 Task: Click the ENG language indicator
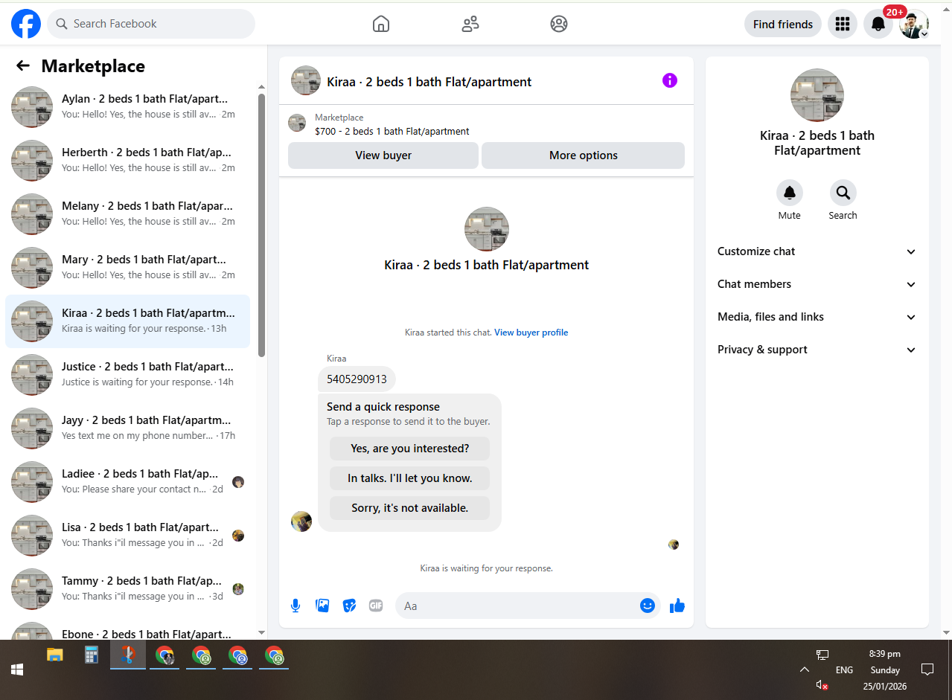coord(844,670)
